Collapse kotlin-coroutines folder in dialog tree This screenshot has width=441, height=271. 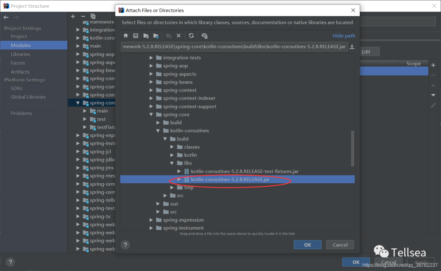[x=158, y=131]
